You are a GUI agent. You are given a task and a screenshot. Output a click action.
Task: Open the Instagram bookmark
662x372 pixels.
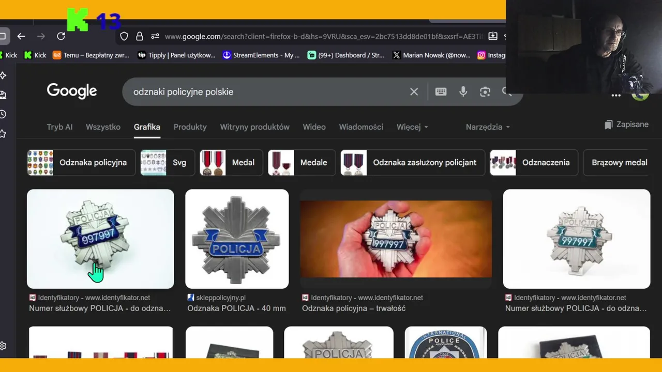pos(491,55)
